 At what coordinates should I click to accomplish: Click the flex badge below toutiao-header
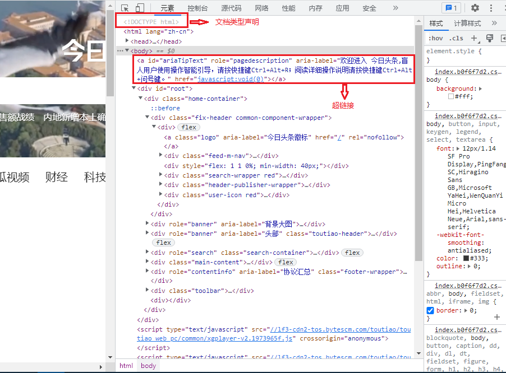tap(163, 243)
